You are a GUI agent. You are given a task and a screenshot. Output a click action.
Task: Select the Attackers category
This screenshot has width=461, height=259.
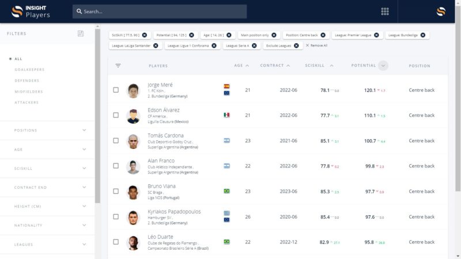(x=27, y=102)
